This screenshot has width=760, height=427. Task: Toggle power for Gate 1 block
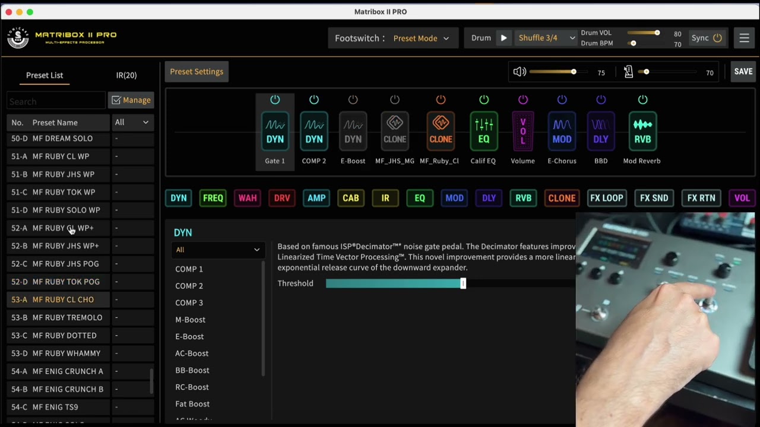click(275, 100)
